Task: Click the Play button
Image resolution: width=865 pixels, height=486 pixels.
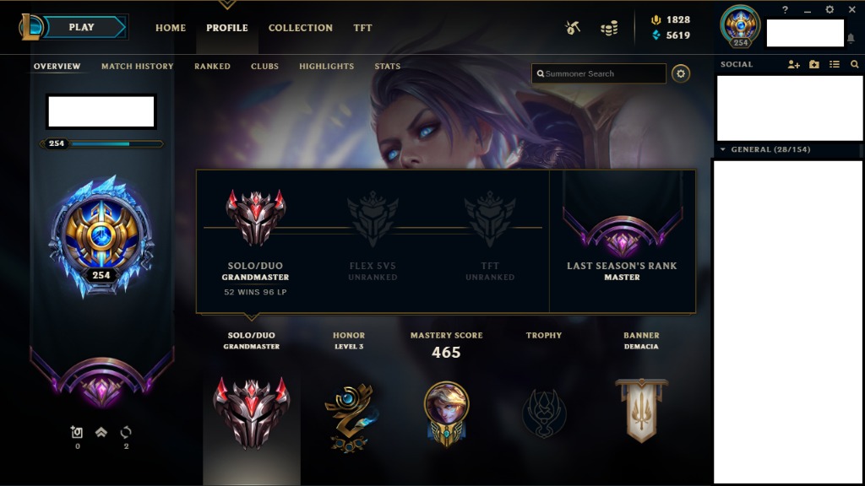Action: point(84,27)
